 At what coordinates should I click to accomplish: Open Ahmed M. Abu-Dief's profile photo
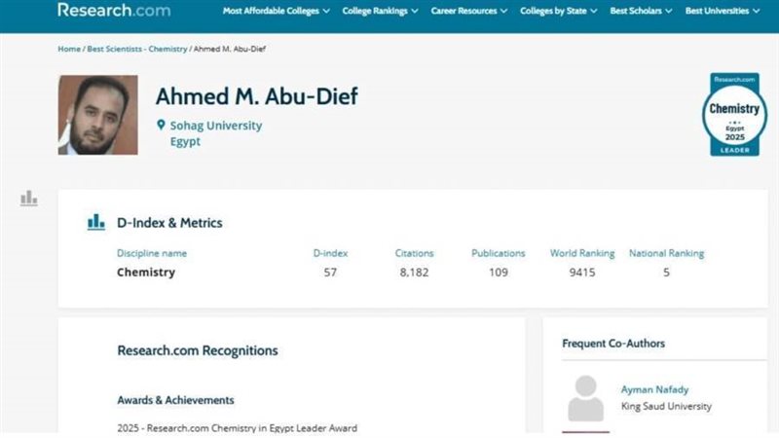tap(97, 115)
